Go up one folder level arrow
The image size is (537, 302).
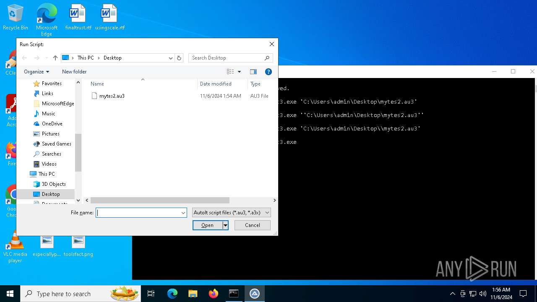click(55, 58)
